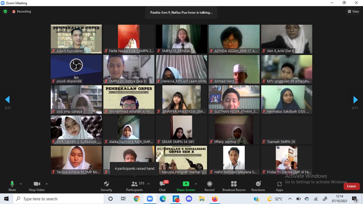Select Mohammad Athallah Al M tile

coord(129,100)
